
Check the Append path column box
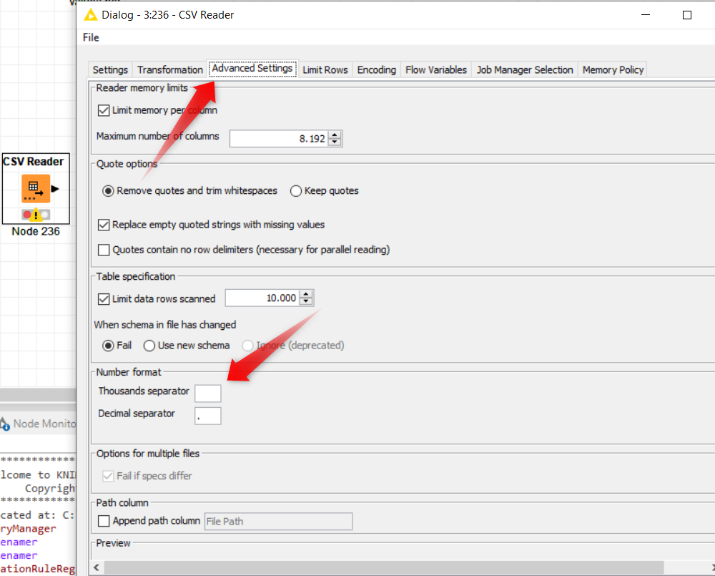[x=104, y=521]
